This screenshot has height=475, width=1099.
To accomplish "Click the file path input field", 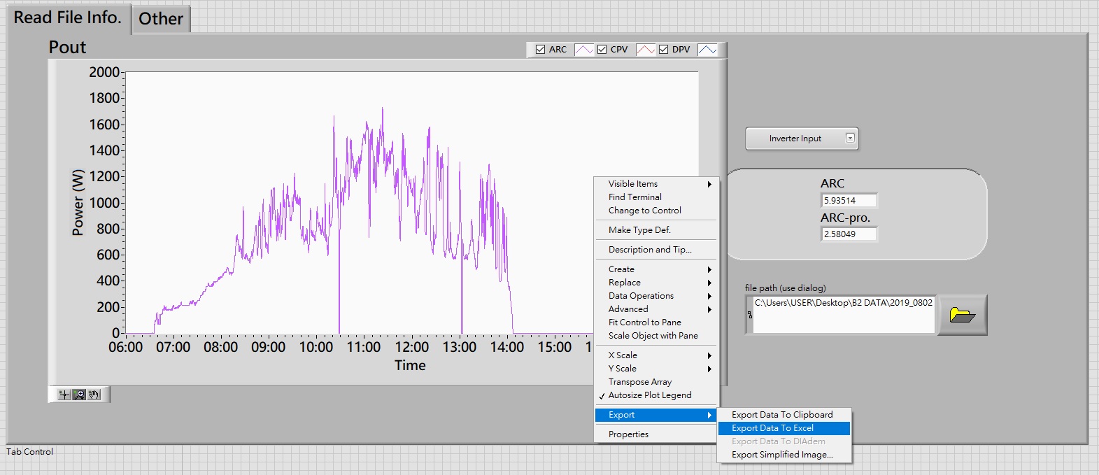I will (843, 314).
